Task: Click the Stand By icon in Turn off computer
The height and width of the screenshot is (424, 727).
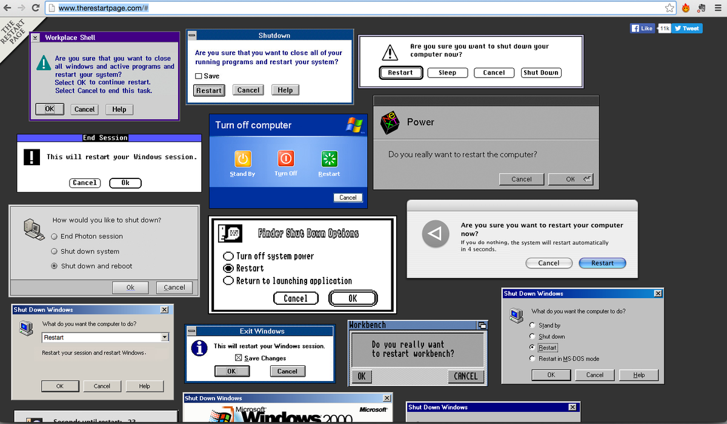Action: pyautogui.click(x=242, y=159)
